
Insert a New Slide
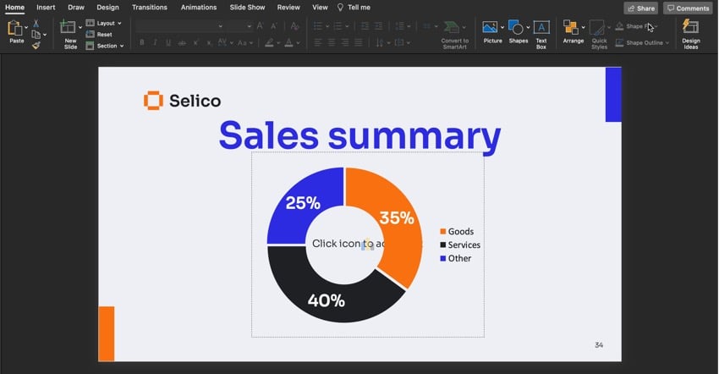coord(69,32)
